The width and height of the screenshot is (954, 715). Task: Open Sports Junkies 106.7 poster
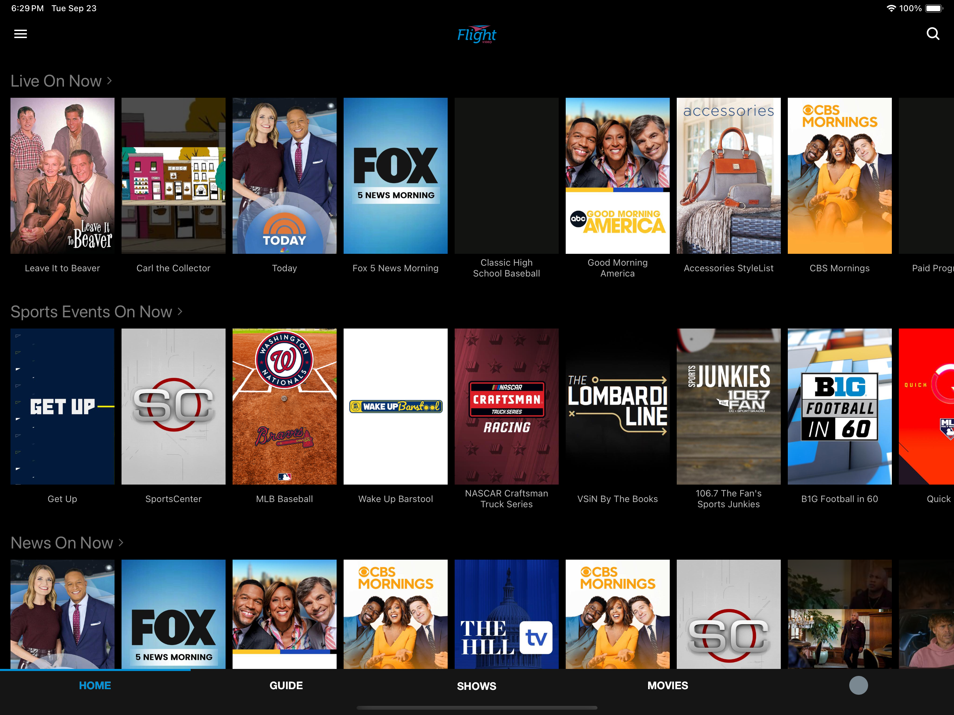[729, 407]
